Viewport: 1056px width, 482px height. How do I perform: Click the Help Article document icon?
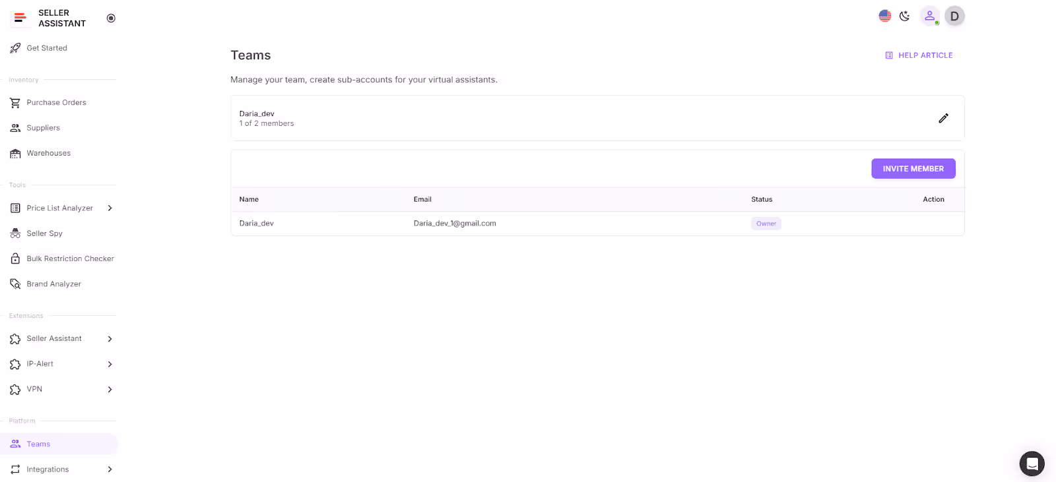(x=889, y=55)
